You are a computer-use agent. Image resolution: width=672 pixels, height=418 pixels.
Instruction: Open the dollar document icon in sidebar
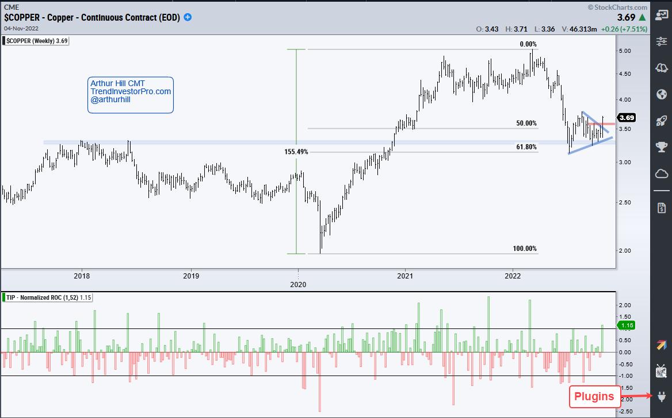coord(661,208)
